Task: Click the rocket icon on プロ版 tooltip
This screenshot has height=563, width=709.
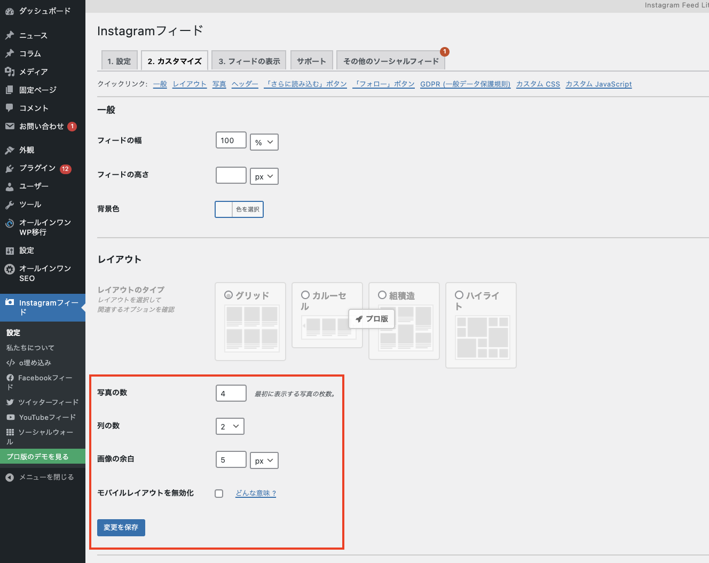Action: 359,319
